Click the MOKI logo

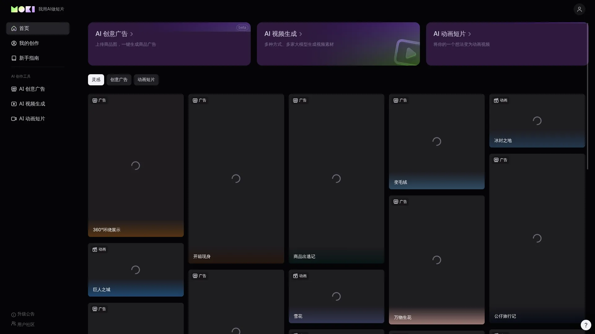pyautogui.click(x=23, y=9)
